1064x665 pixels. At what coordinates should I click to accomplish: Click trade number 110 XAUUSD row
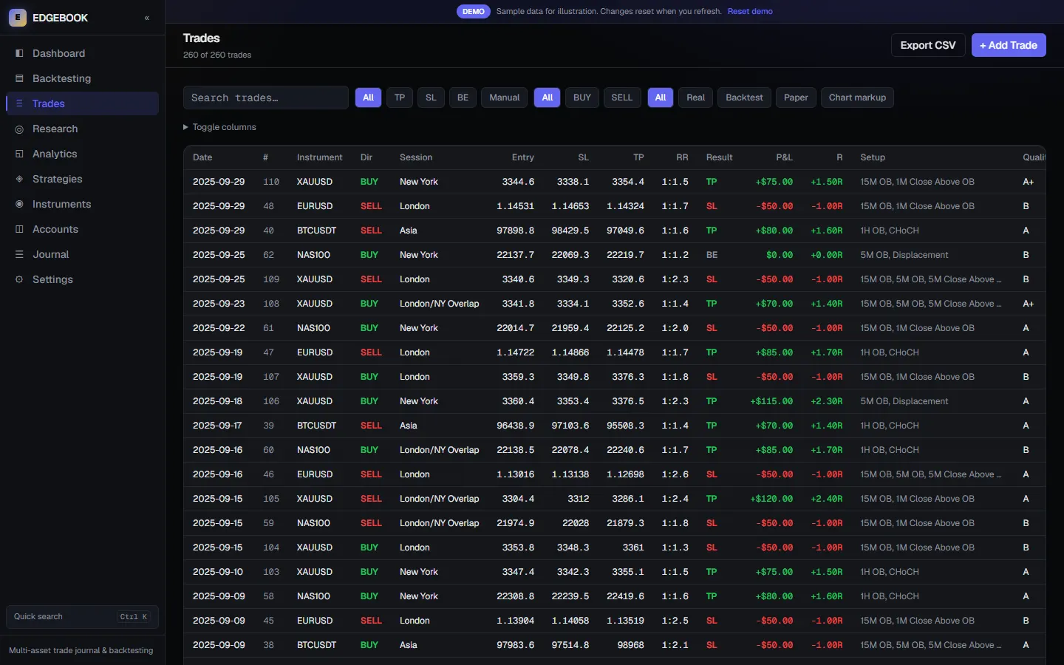(615, 182)
